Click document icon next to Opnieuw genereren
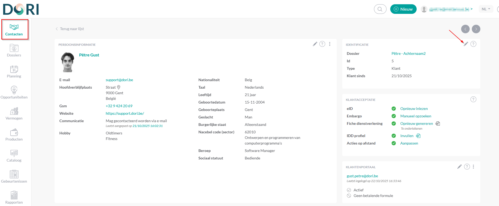This screenshot has height=206, width=499. pos(438,123)
